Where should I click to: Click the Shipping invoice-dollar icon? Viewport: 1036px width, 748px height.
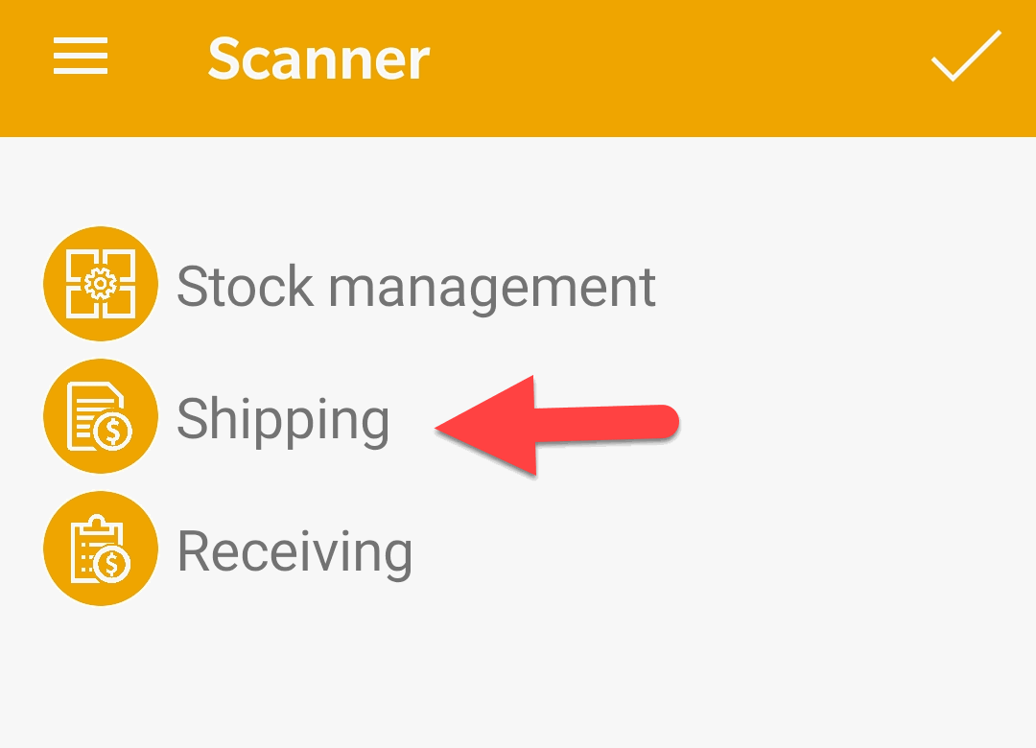pyautogui.click(x=101, y=416)
